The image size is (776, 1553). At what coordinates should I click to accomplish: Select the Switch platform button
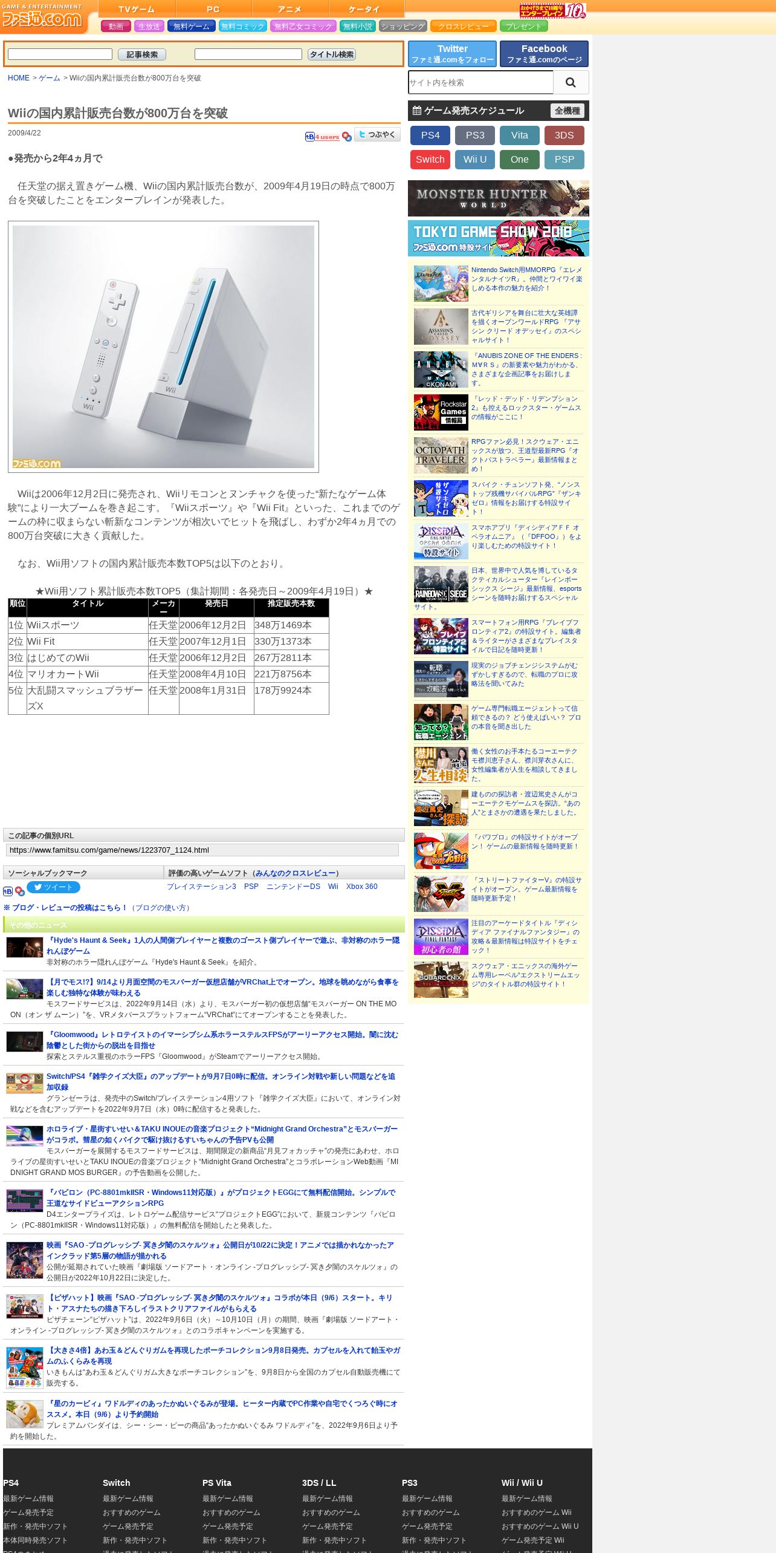click(x=430, y=160)
